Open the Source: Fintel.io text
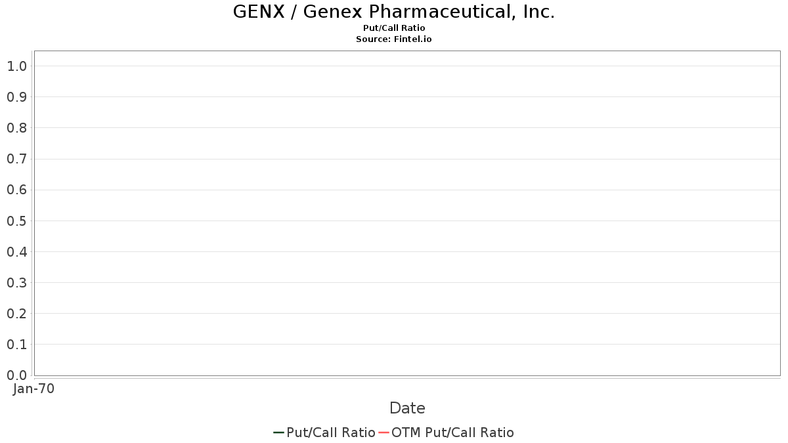This screenshot has height=443, width=788. (394, 39)
